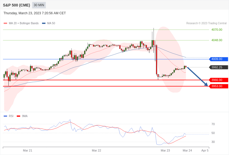Image resolution: width=229 pixels, height=155 pixels.
Task: Click the MA 20 + Bollinger Bands legend swatch
Action: click(5, 23)
